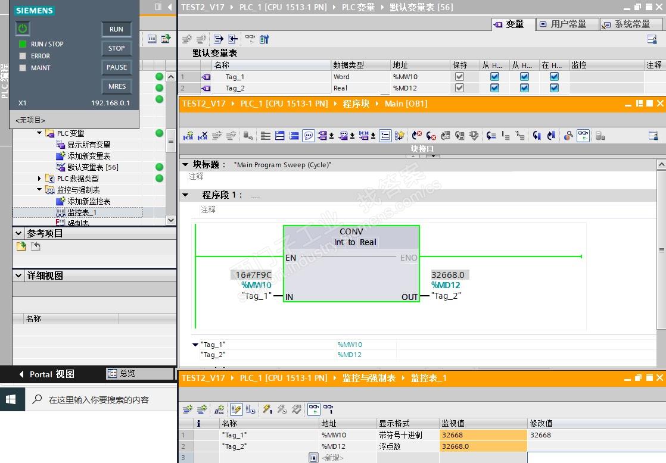The height and width of the screenshot is (463, 666).
Task: Toggle free comments display speech-bubble icon
Action: (309, 136)
